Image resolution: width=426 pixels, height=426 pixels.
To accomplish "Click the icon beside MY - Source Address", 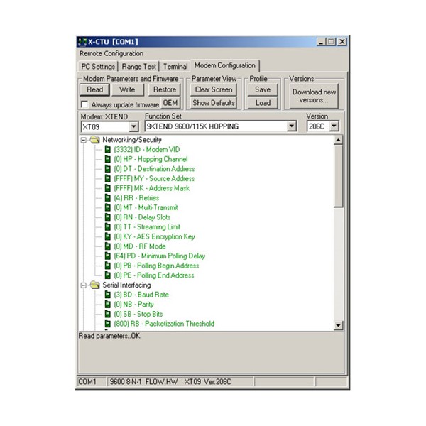I will (x=108, y=178).
